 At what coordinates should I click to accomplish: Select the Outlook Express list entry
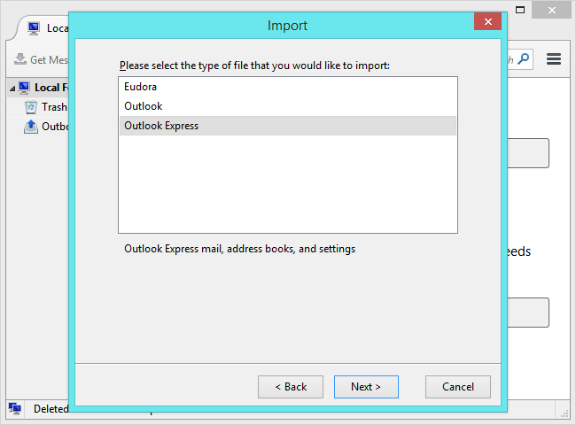coord(288,126)
